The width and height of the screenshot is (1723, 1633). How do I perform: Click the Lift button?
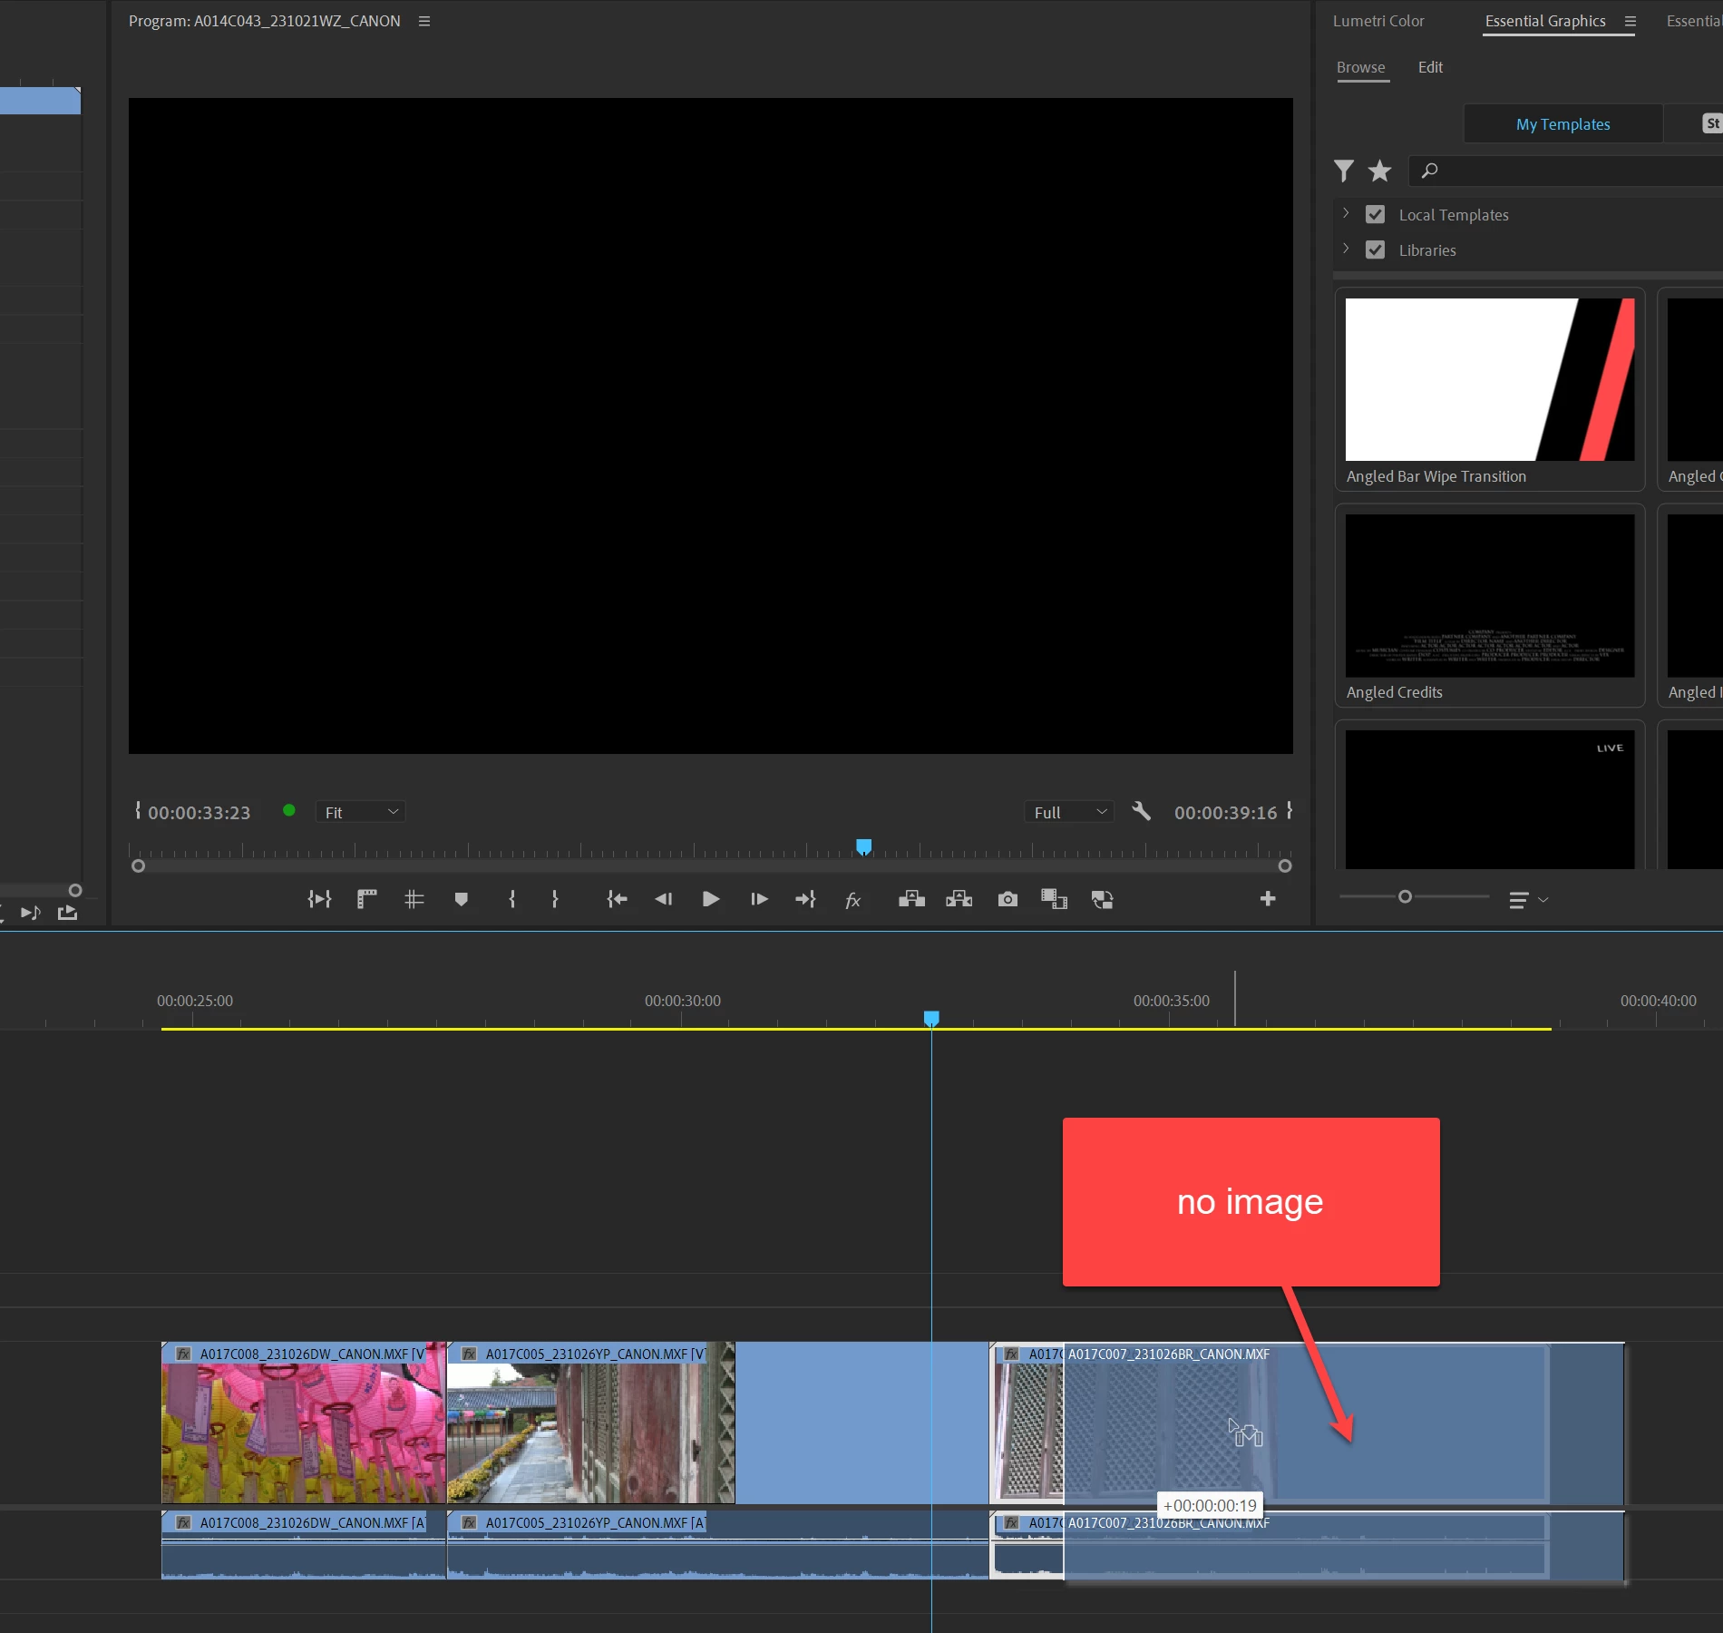[x=912, y=899]
